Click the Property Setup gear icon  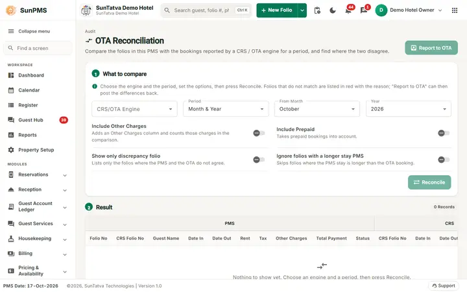(11, 150)
